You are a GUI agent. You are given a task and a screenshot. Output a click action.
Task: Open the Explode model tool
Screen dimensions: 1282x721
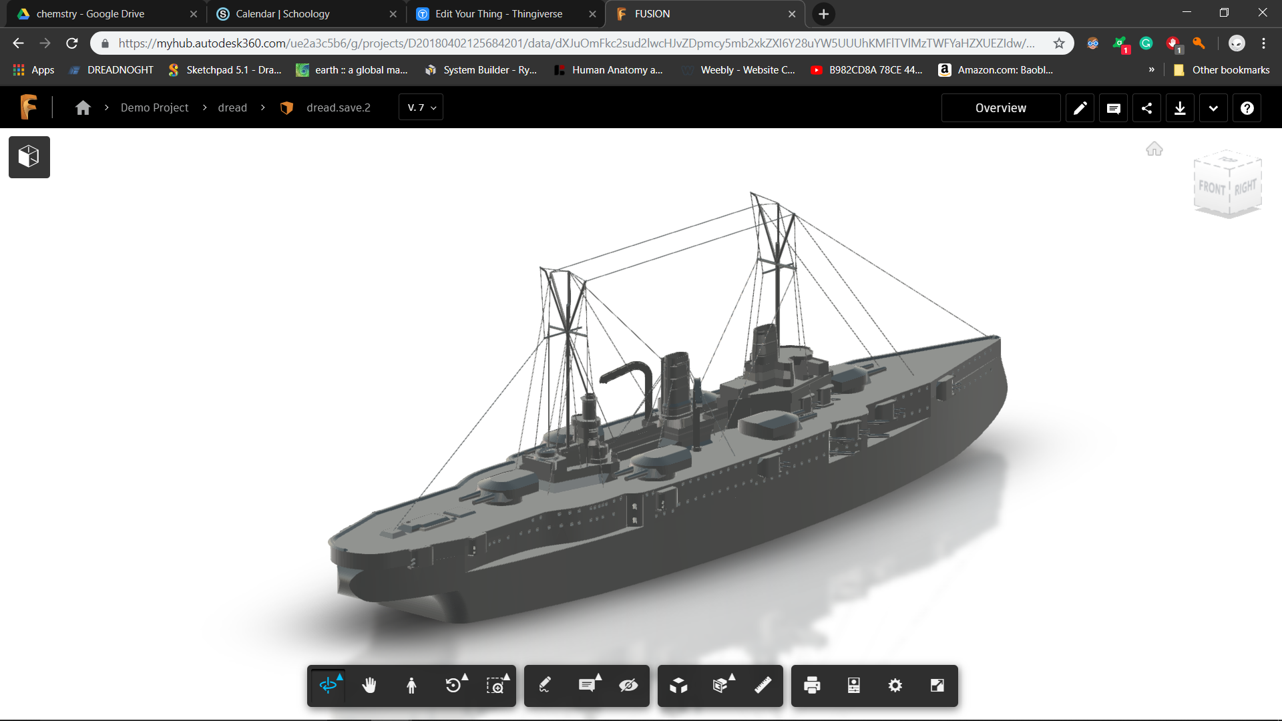(x=678, y=685)
